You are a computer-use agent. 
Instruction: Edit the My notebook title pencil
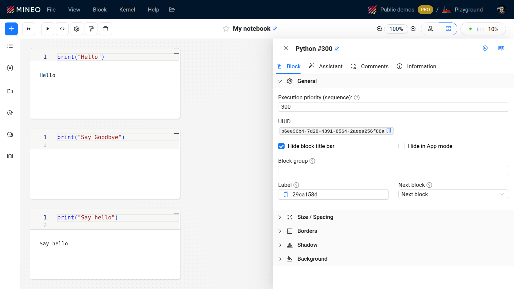click(275, 29)
